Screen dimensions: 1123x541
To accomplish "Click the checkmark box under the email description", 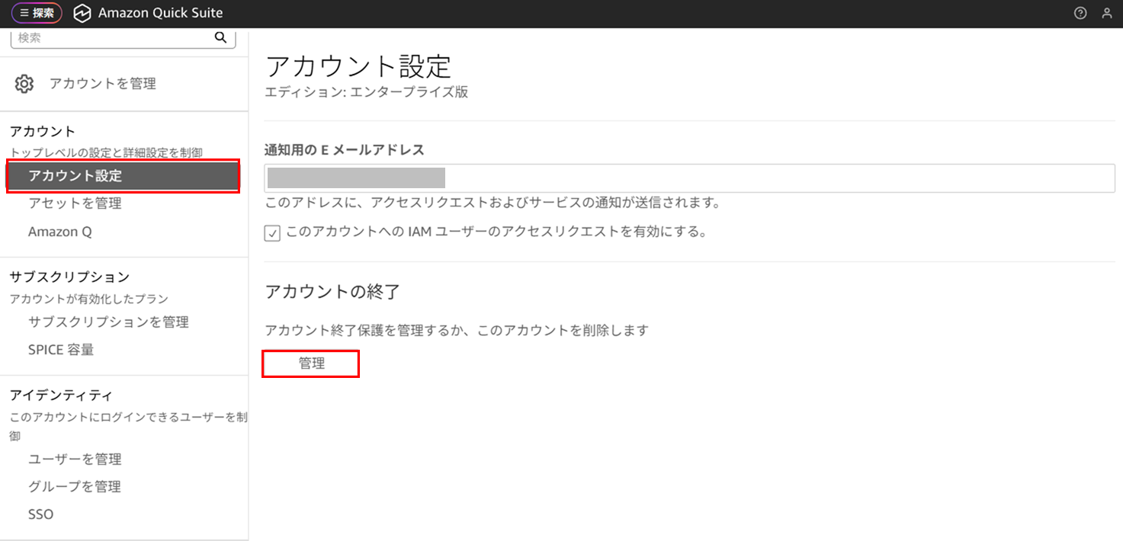I will (272, 233).
